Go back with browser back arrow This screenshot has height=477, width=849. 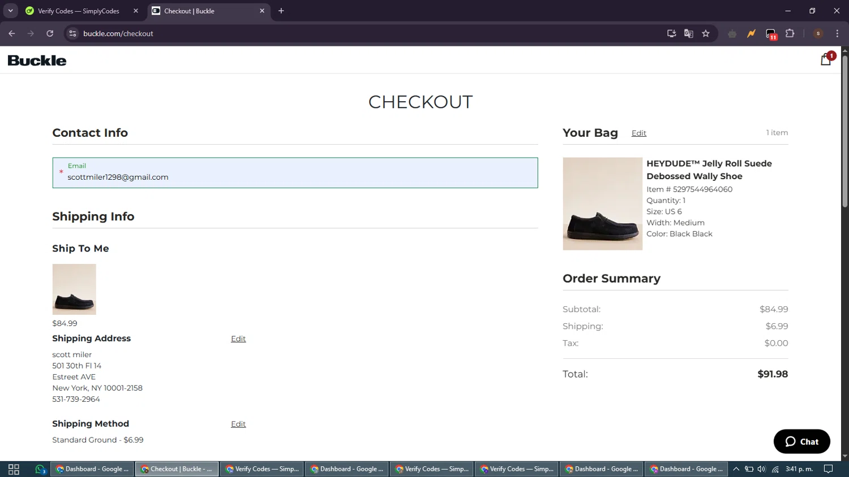[12, 33]
